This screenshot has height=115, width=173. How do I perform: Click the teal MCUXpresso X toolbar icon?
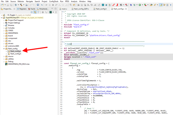(103, 5)
